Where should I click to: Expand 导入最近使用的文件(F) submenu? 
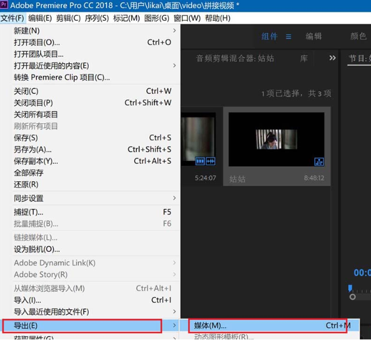tap(90, 312)
